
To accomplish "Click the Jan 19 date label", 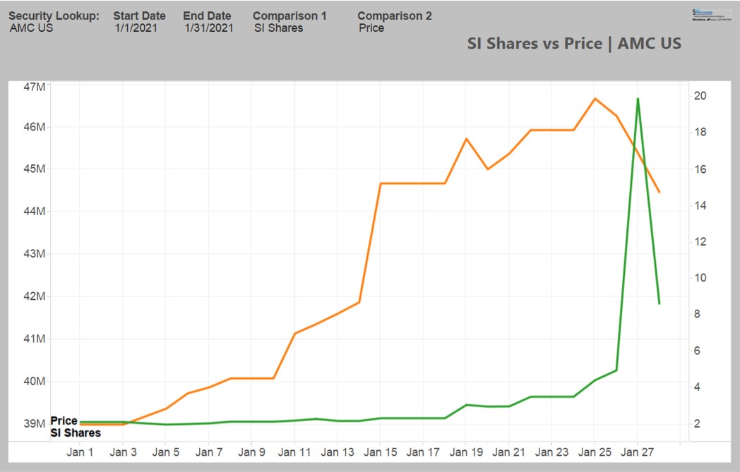I will pos(466,452).
